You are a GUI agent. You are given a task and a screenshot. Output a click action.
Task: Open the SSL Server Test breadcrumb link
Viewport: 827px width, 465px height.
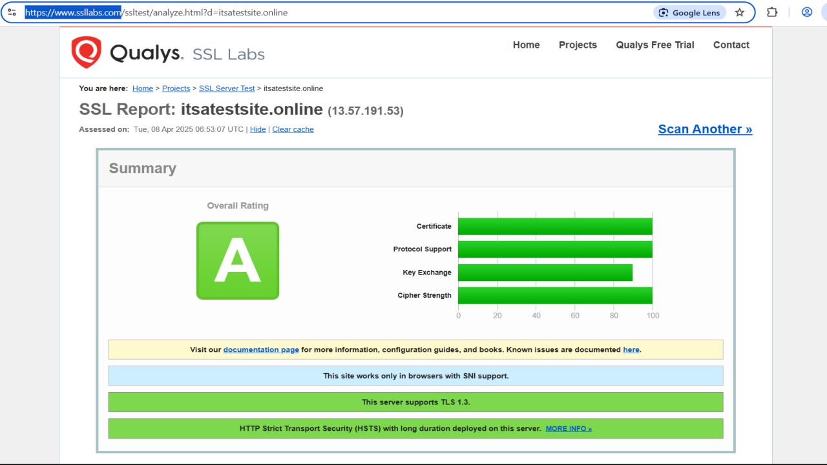[227, 88]
